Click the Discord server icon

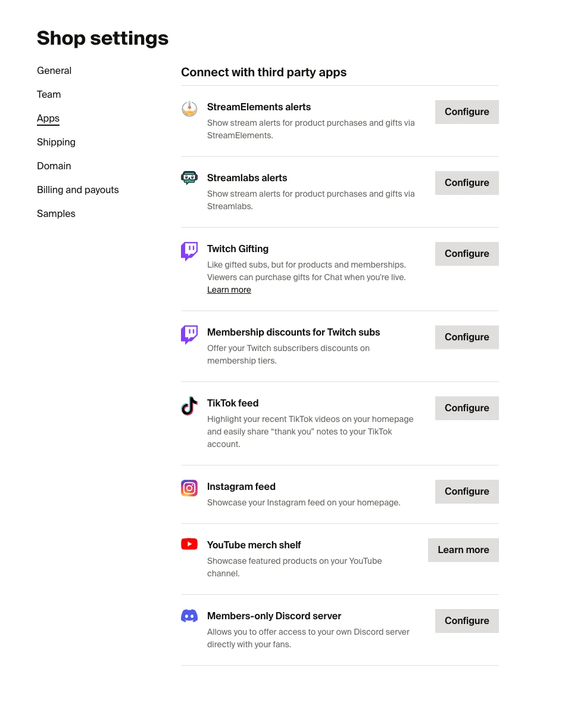point(189,616)
